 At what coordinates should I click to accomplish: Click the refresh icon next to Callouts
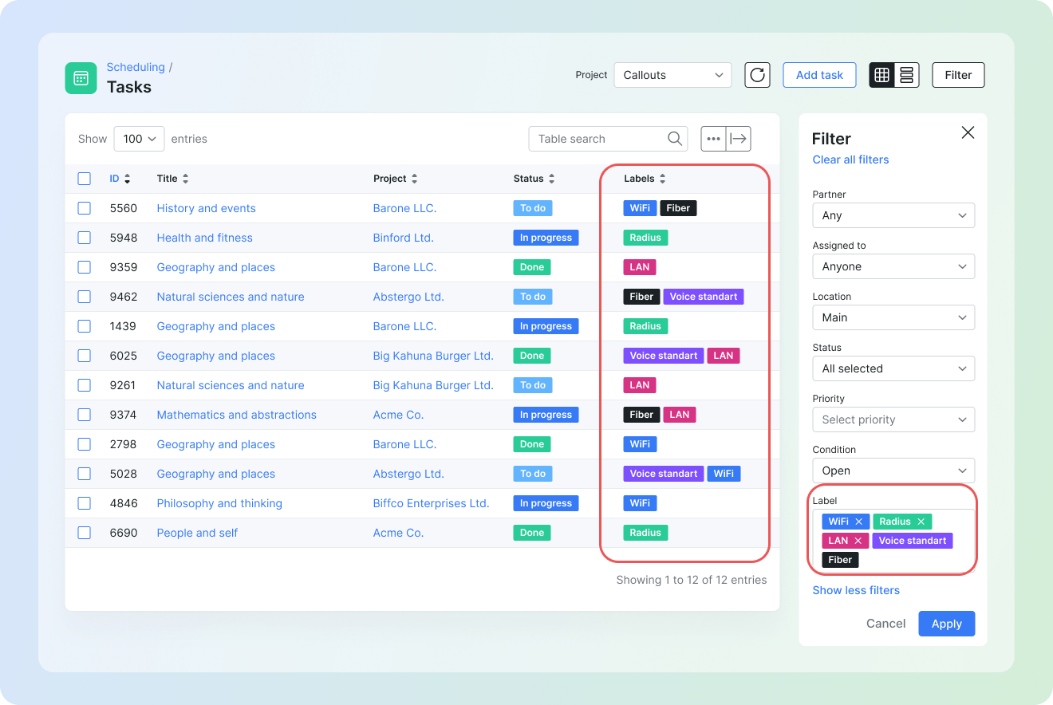coord(757,75)
